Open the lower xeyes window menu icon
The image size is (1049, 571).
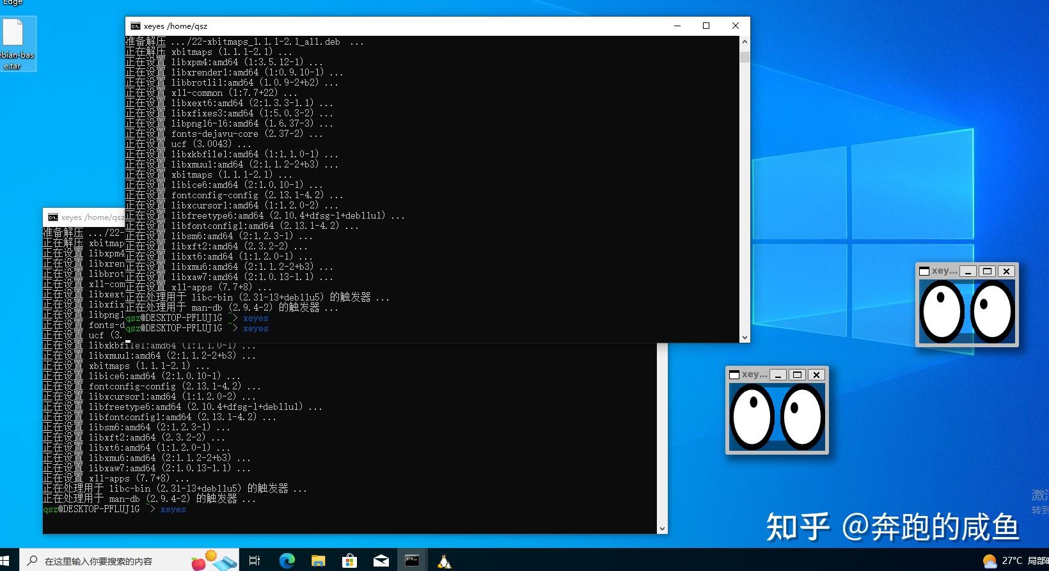[734, 375]
